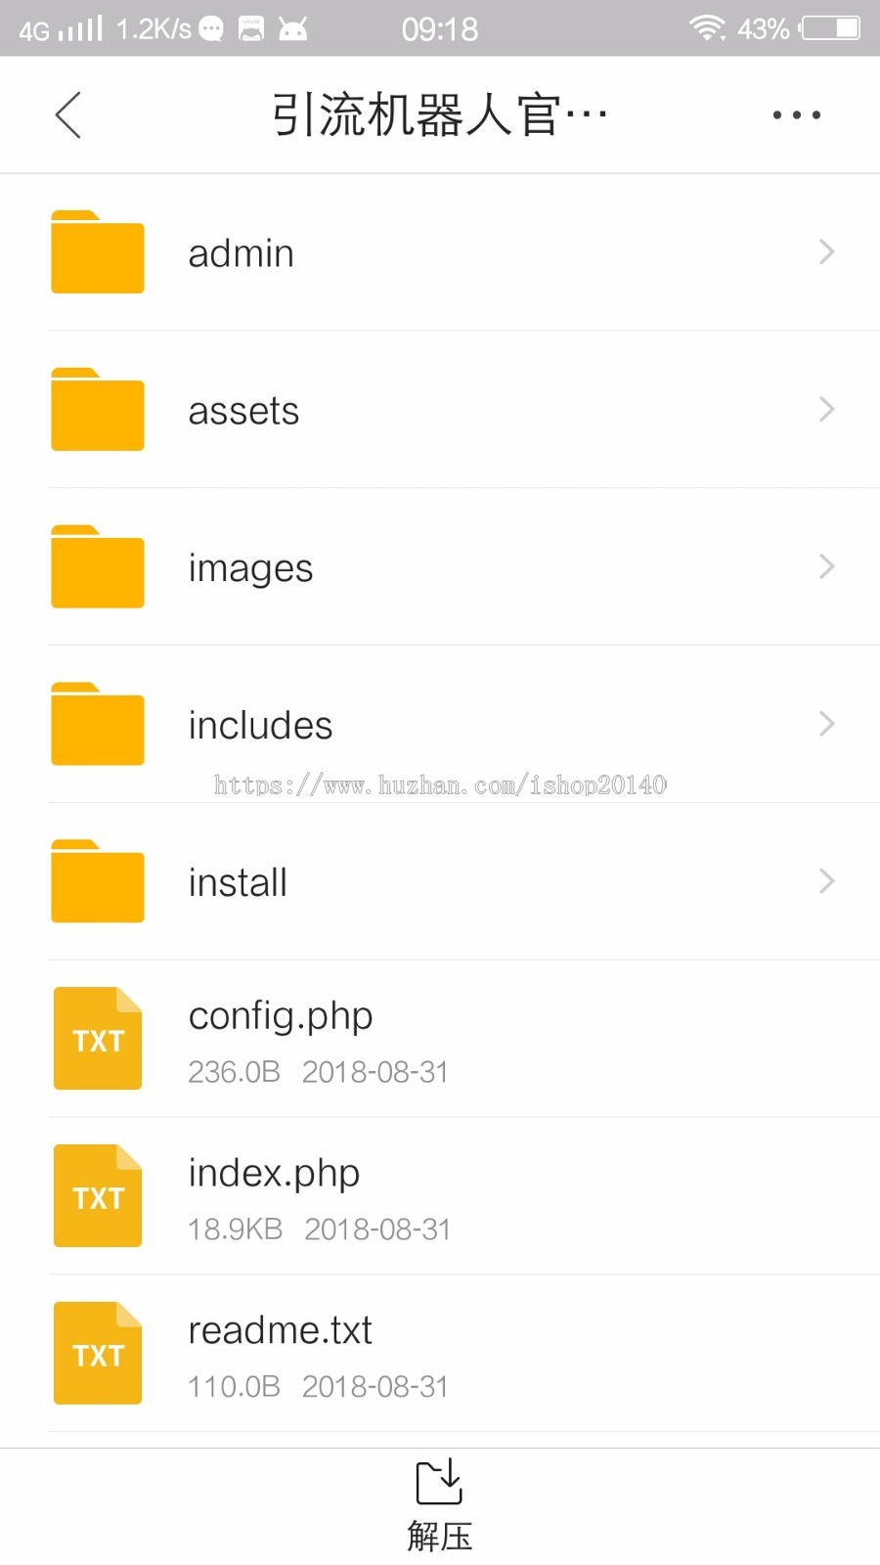Open the config.php file name
This screenshot has height=1565, width=880.
click(x=281, y=1017)
